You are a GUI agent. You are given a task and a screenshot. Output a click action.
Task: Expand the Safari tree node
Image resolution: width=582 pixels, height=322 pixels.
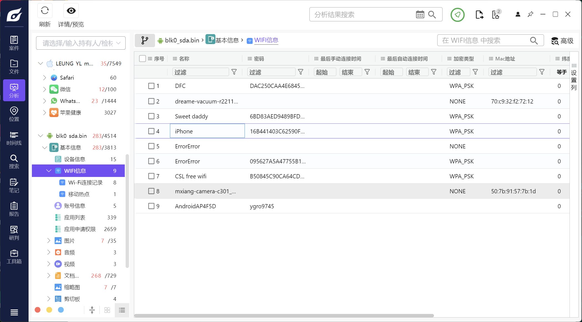[x=44, y=78]
